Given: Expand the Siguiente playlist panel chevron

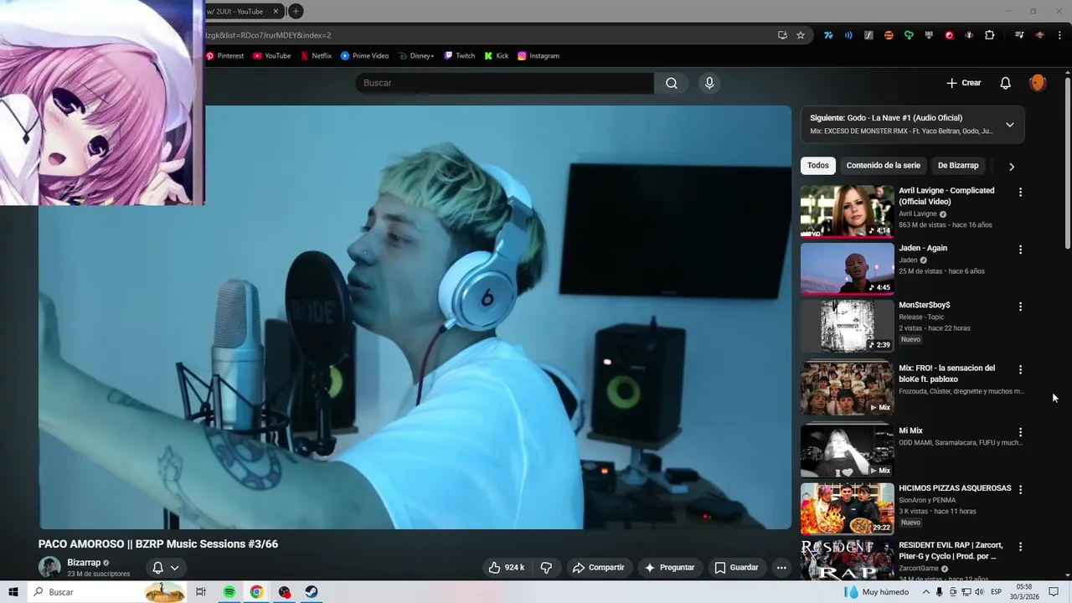Looking at the screenshot, I should point(1009,125).
